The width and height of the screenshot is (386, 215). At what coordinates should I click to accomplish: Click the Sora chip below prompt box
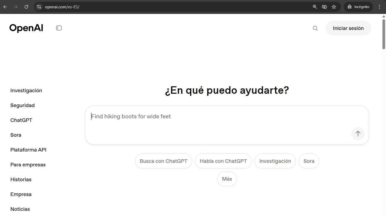pos(309,161)
